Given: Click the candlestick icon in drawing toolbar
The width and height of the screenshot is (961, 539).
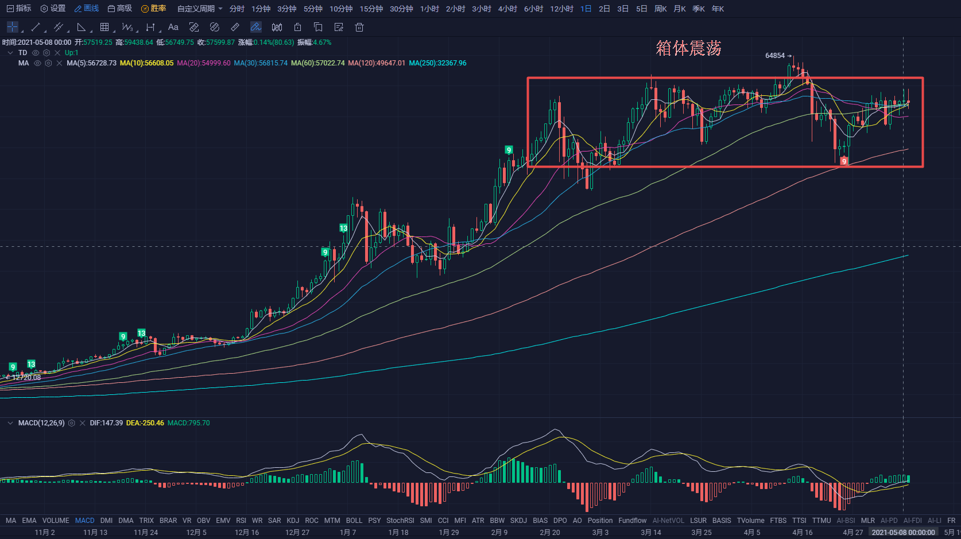Looking at the screenshot, I should click(277, 27).
